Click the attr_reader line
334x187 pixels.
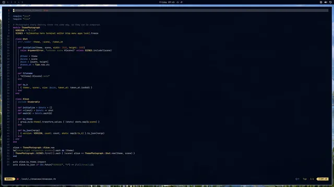pos(41,42)
